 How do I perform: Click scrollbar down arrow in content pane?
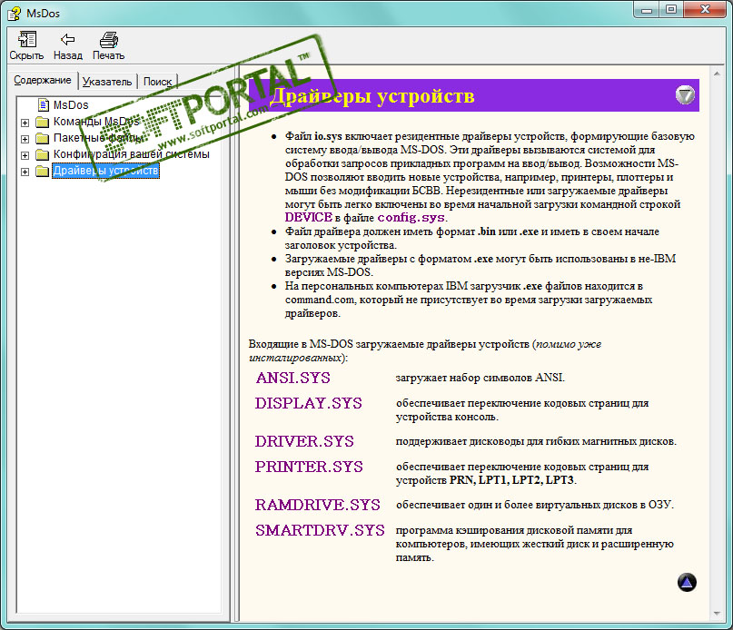click(x=717, y=614)
